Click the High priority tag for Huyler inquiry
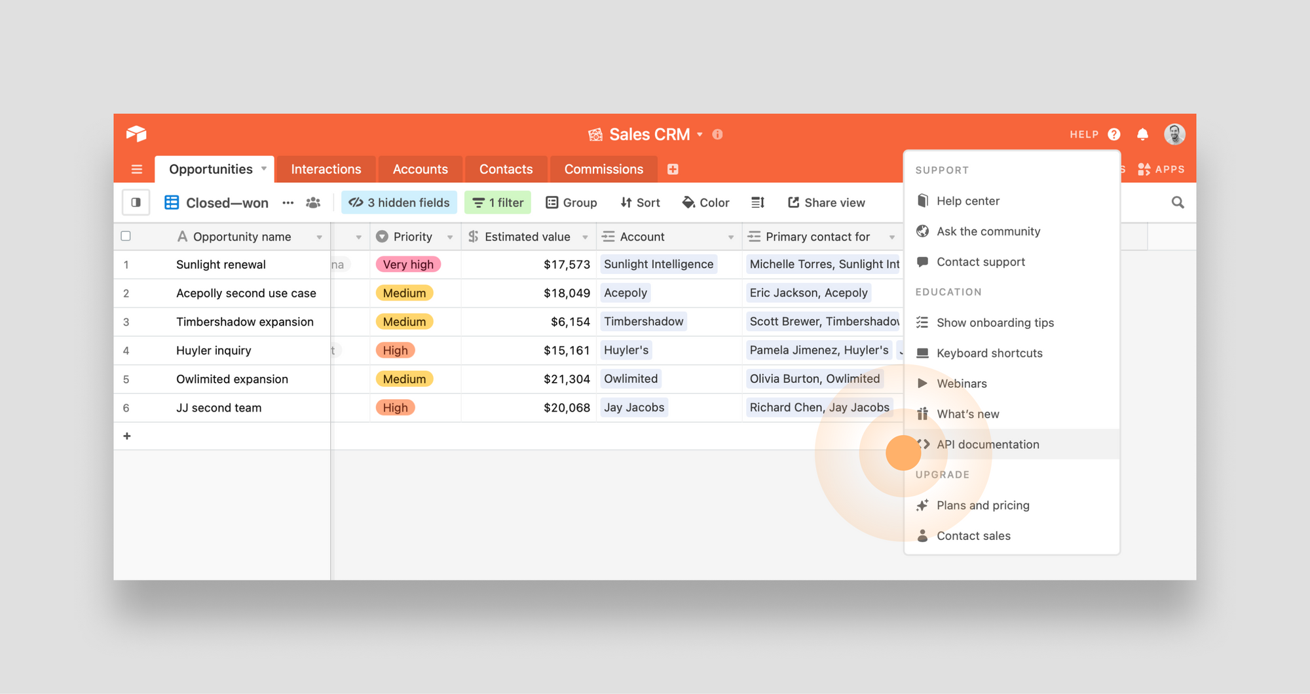Screen dimensions: 1310x694 (395, 351)
